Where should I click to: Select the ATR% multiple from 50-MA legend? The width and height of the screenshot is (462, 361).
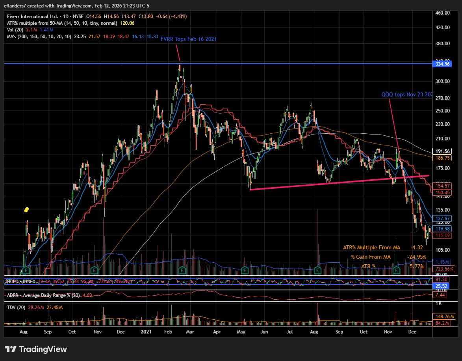pyautogui.click(x=62, y=23)
